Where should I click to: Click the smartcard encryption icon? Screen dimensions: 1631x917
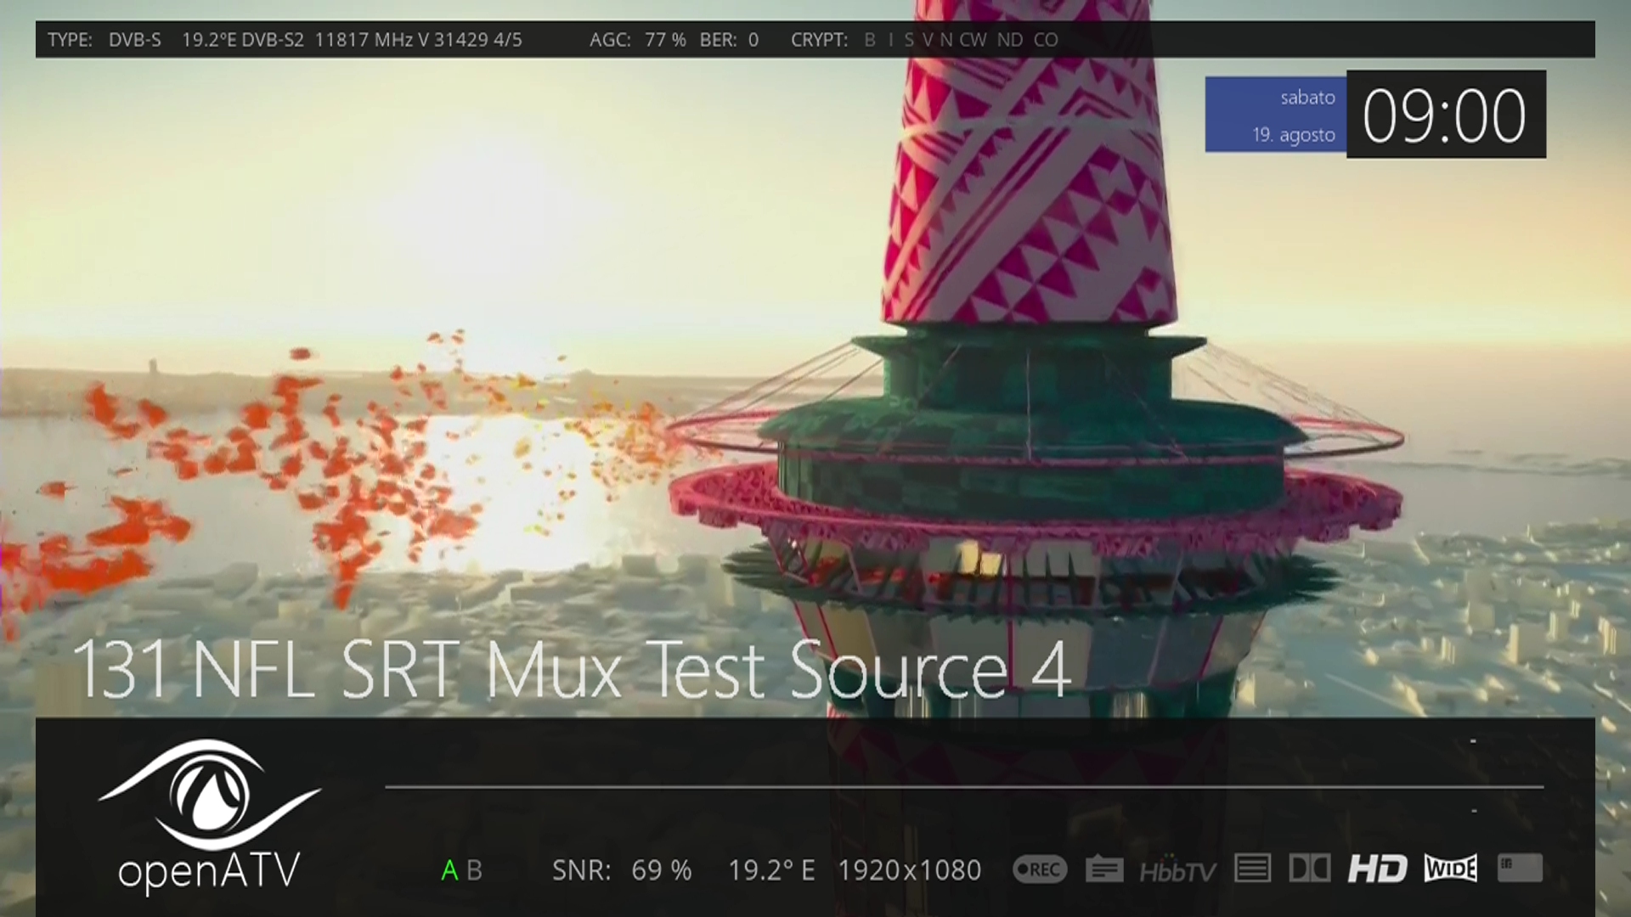pos(1519,868)
